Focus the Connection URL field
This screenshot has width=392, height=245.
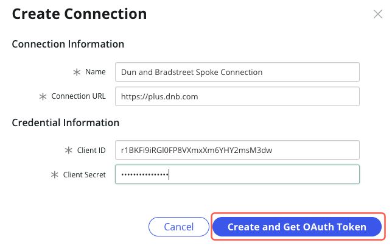[237, 96]
